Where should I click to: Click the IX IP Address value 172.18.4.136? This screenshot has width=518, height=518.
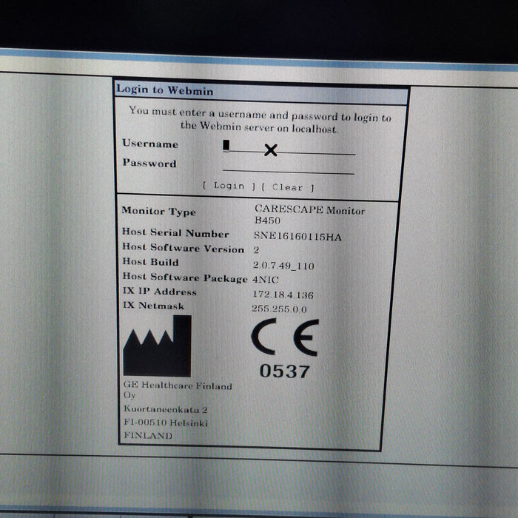point(283,295)
